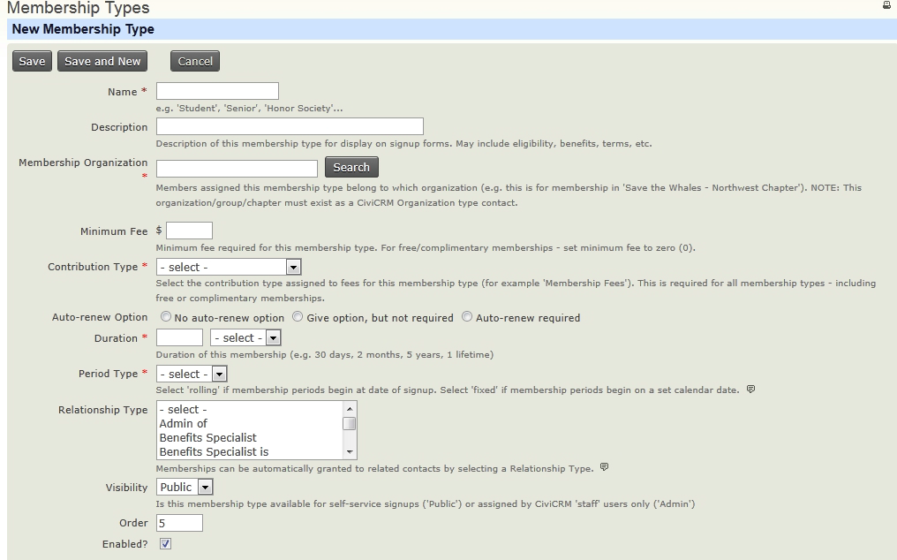
Task: Click the Save and New button
Action: [x=102, y=62]
